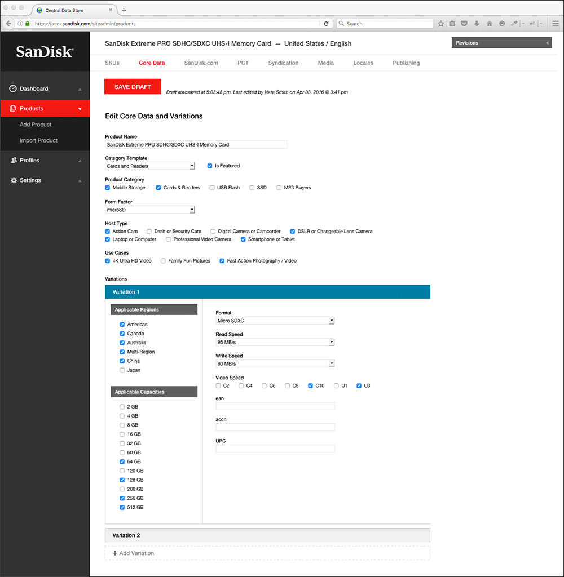Image resolution: width=564 pixels, height=577 pixels.
Task: Reload the page with the refresh icon
Action: click(326, 24)
